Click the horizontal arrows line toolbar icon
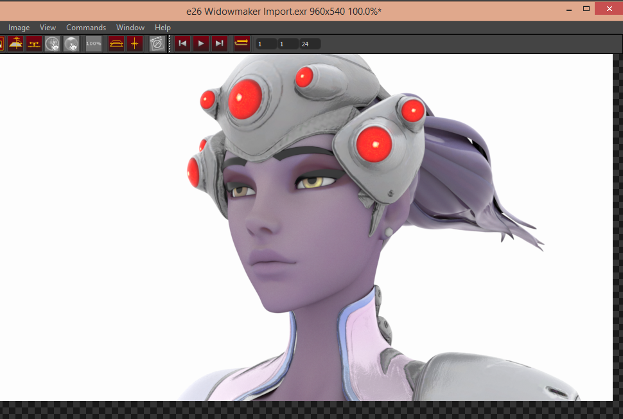 tap(34, 44)
